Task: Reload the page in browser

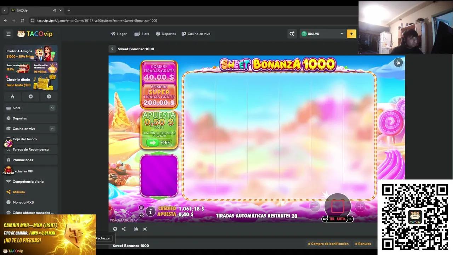Action: 22,21
